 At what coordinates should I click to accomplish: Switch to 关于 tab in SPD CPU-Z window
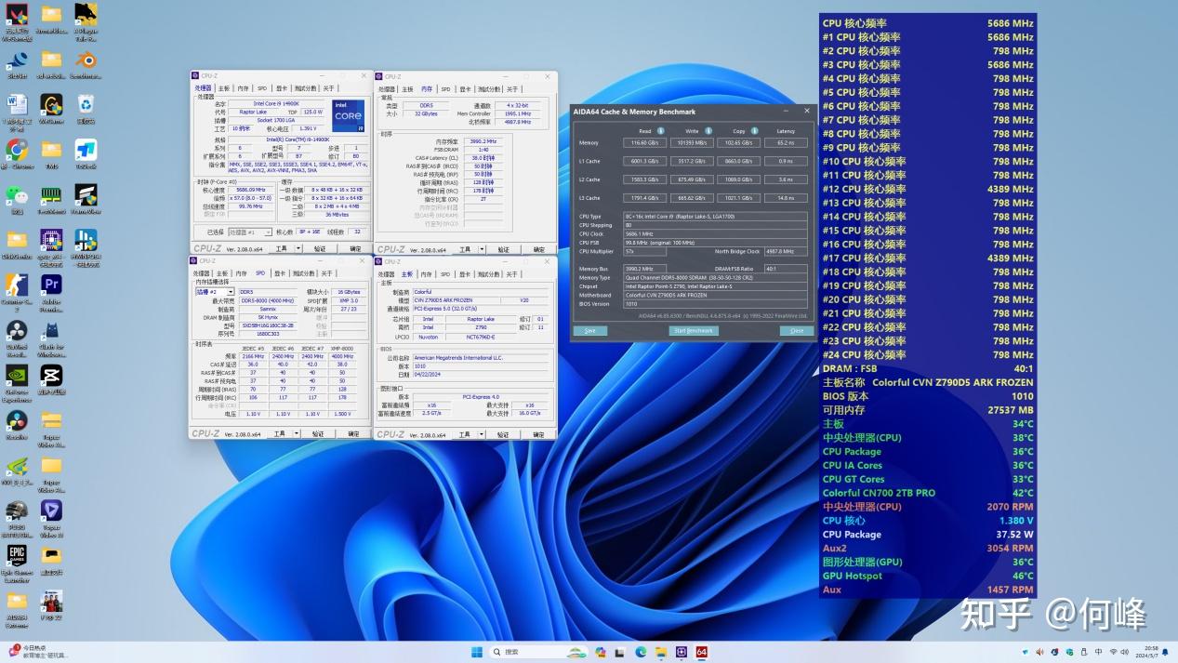coord(326,273)
